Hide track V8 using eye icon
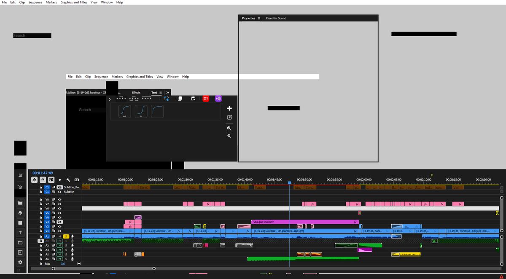 click(60, 199)
